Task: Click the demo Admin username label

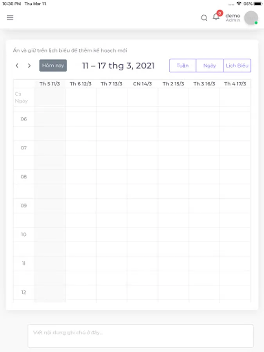Action: (x=233, y=18)
